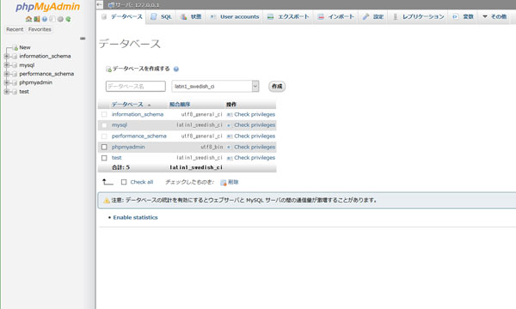516x309 pixels.
Task: Open the レプリケーション tab
Action: coord(419,17)
